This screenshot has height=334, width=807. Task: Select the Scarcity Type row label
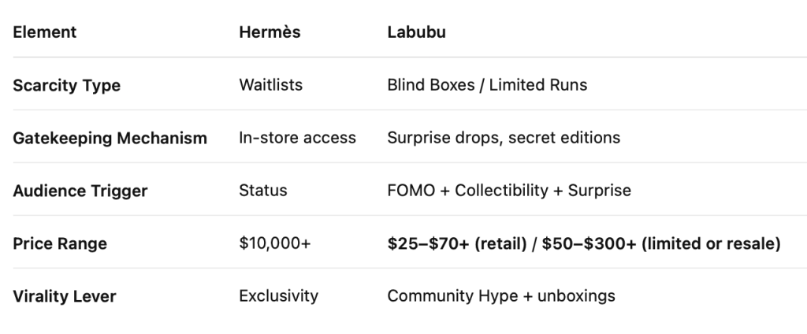pyautogui.click(x=66, y=85)
